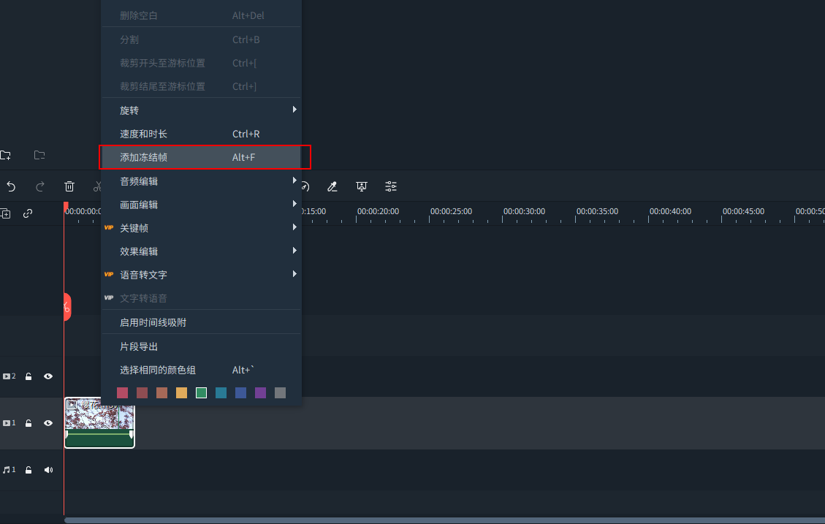Mute audio track 1 speaker icon

point(48,470)
